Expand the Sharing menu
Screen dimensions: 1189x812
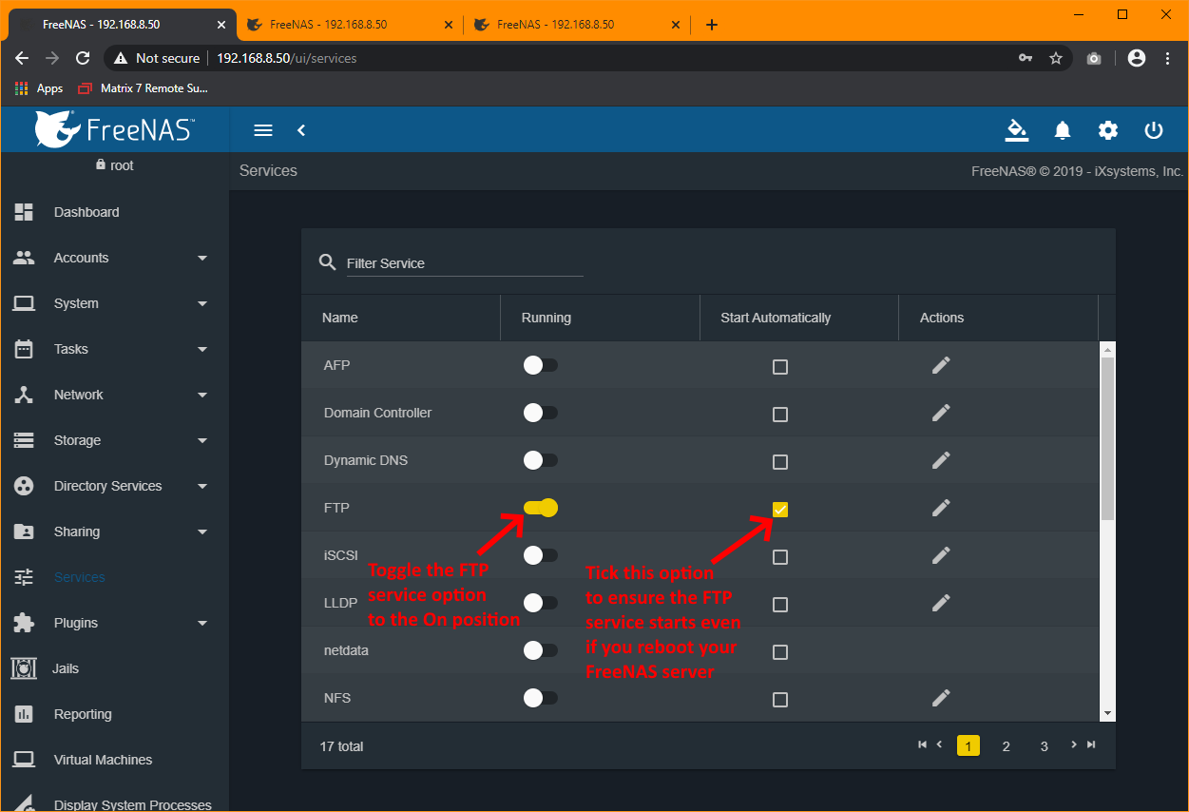tap(114, 532)
